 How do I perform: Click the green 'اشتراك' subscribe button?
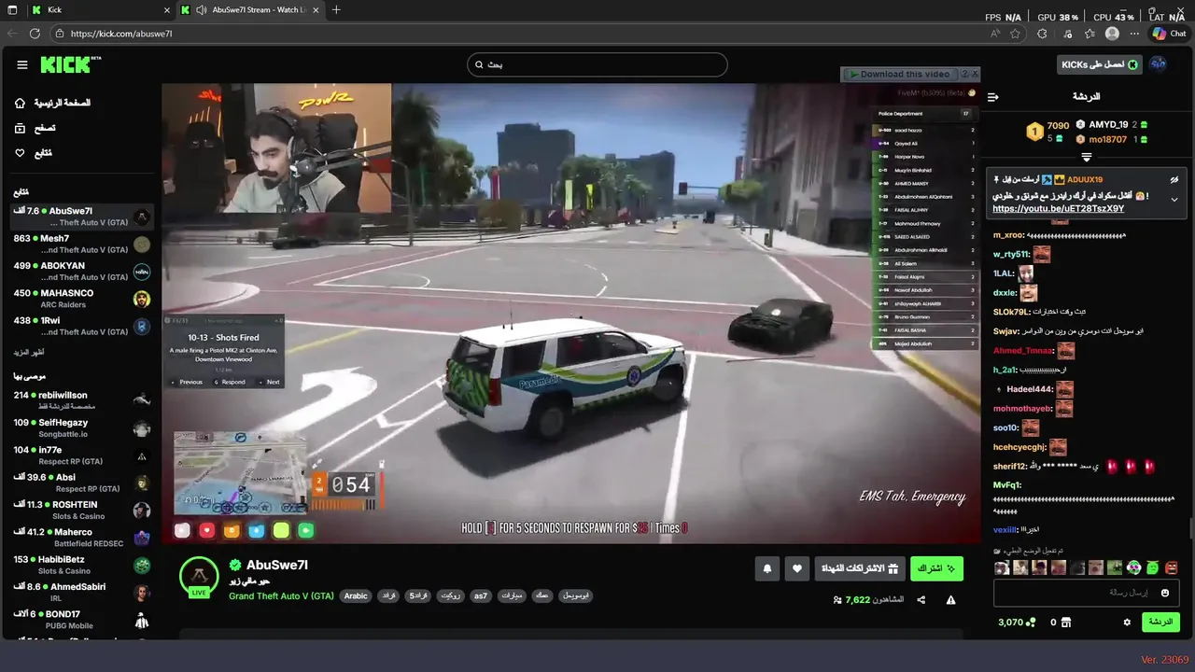[936, 568]
